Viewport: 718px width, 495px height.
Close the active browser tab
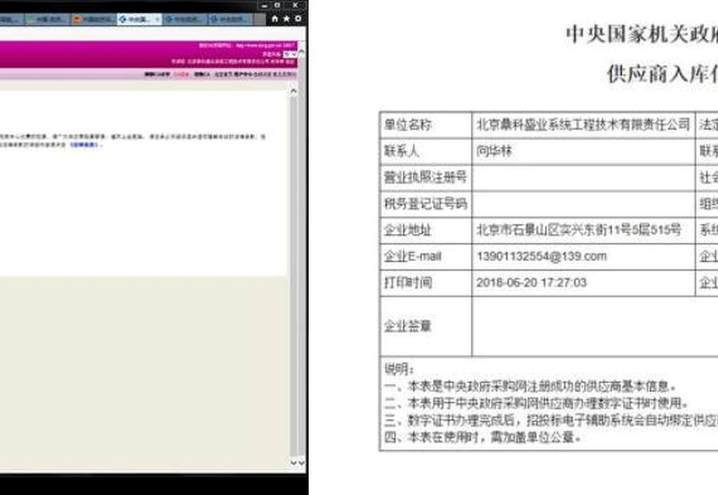pos(157,19)
